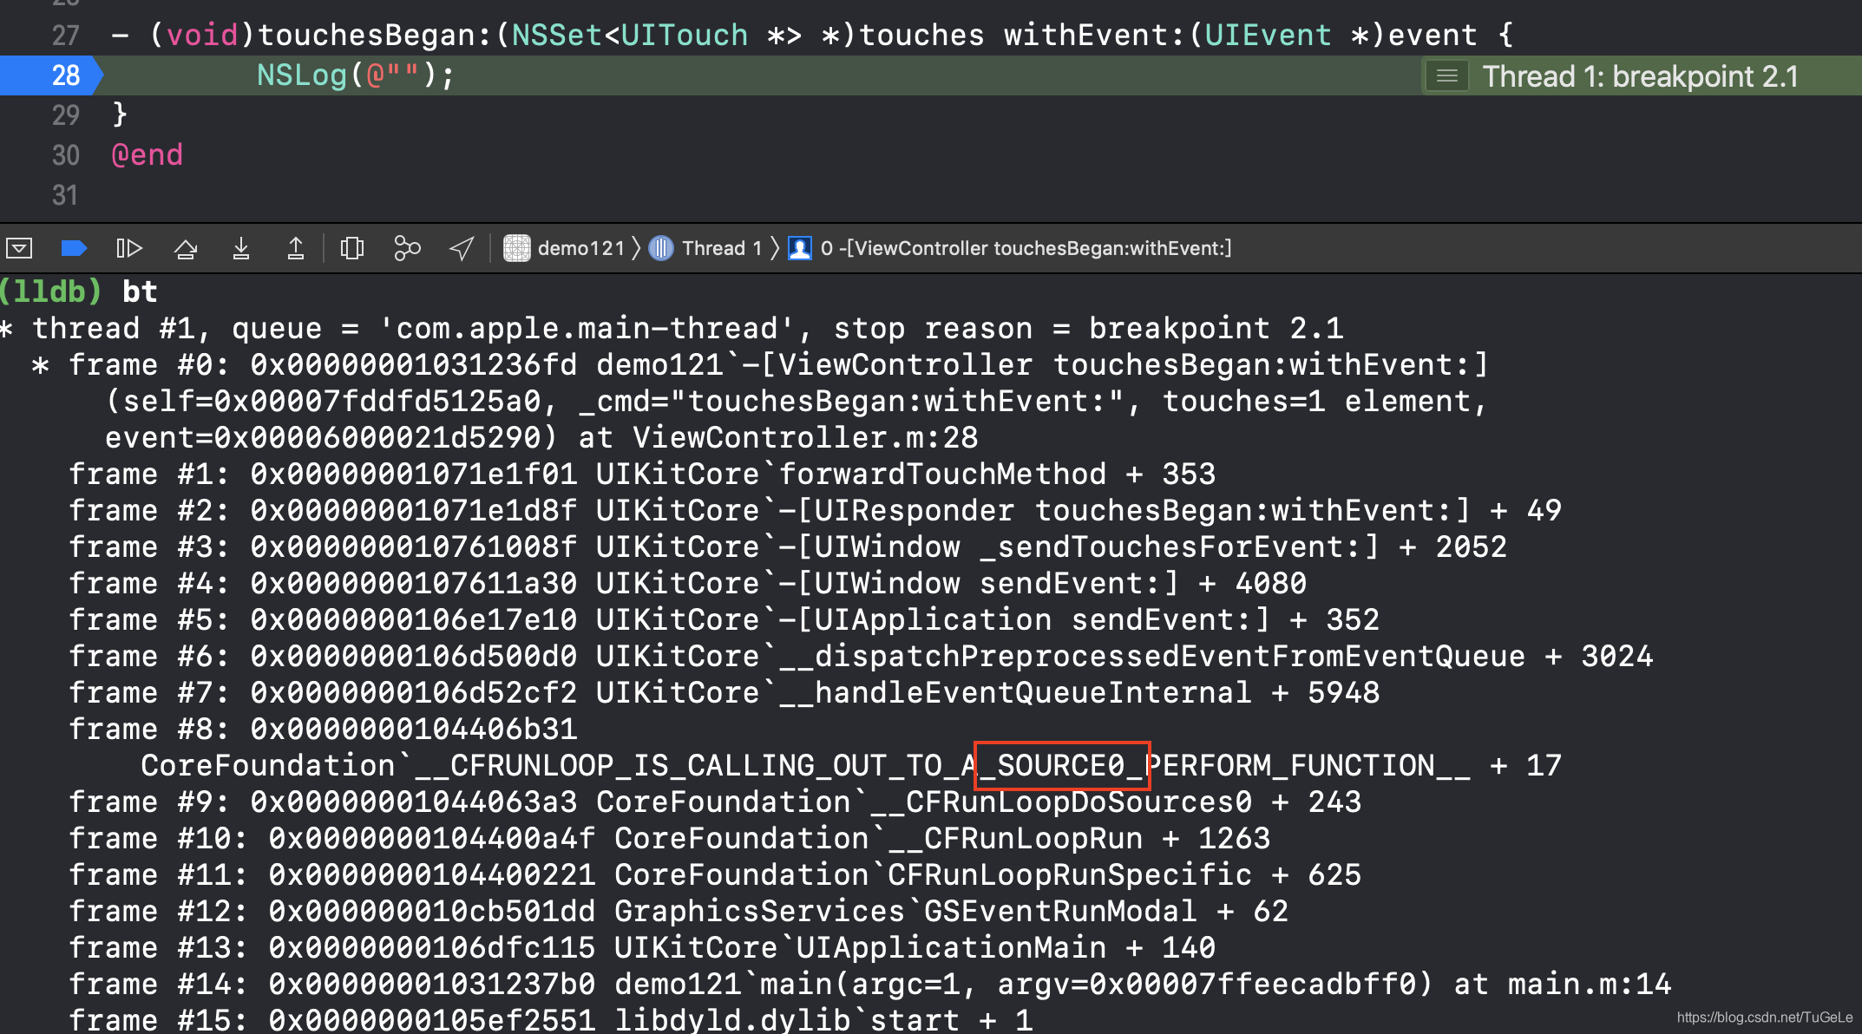Viewport: 1862px width, 1034px height.
Task: Click frame #7 __handleEventQueueInternal line
Action: 724,692
